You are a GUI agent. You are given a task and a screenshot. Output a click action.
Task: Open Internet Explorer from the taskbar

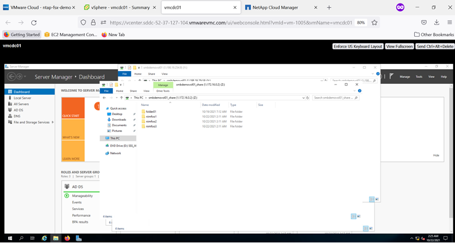(x=44, y=238)
